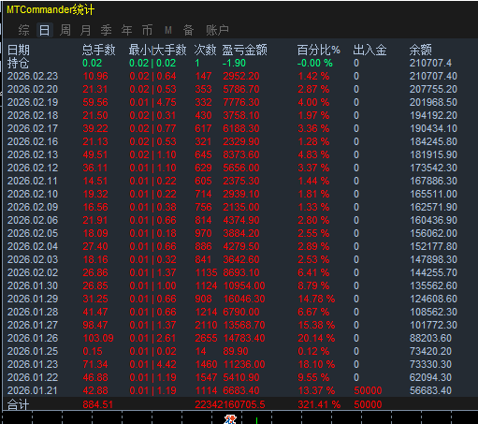Click the 50000 deposit on 2026.01.21
478x424 pixels.
[368, 390]
